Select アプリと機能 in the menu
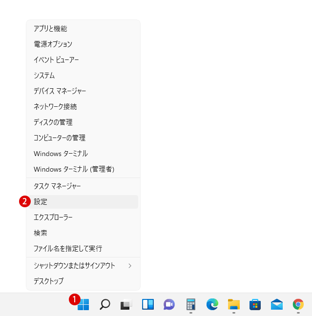 [x=83, y=29]
